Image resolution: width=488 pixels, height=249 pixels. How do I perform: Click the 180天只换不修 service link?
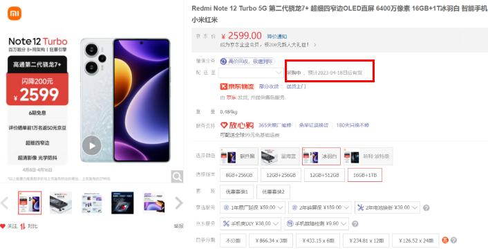point(353,125)
